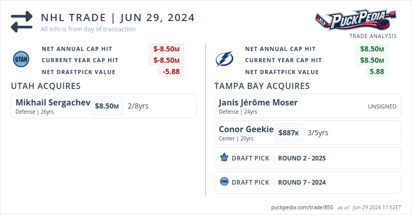412x215 pixels.
Task: Click Utah's red net annual cap hit value
Action: [x=167, y=49]
